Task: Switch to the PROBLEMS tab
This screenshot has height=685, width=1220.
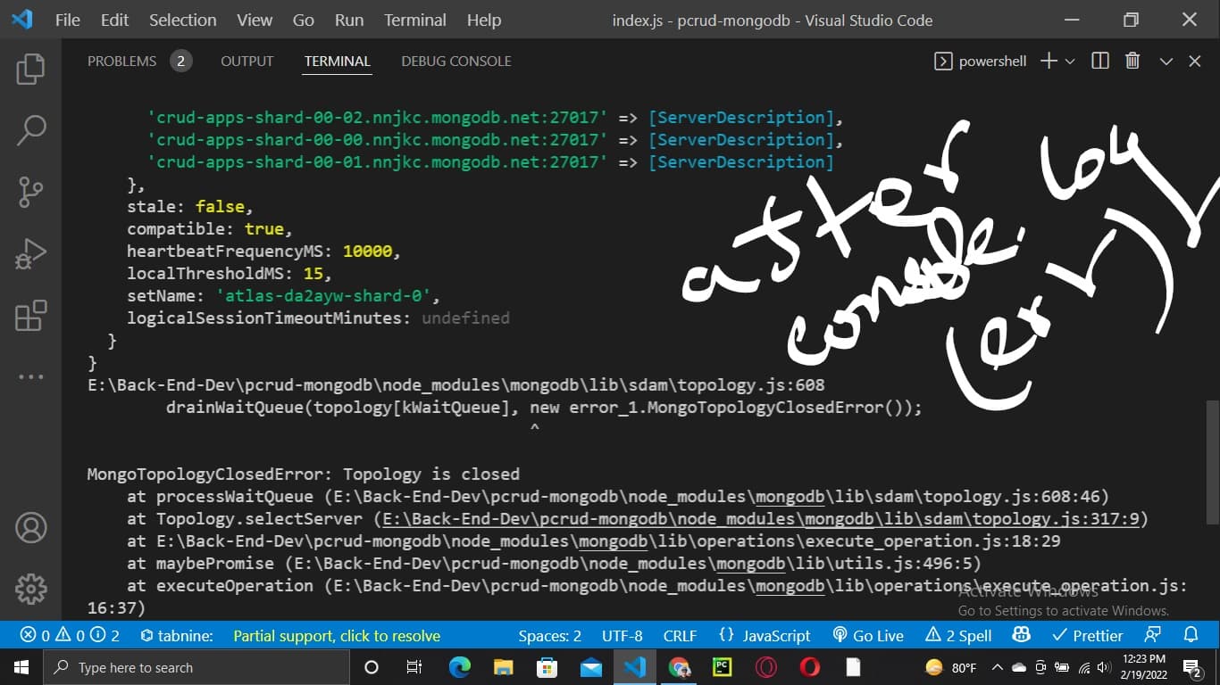Action: (121, 61)
